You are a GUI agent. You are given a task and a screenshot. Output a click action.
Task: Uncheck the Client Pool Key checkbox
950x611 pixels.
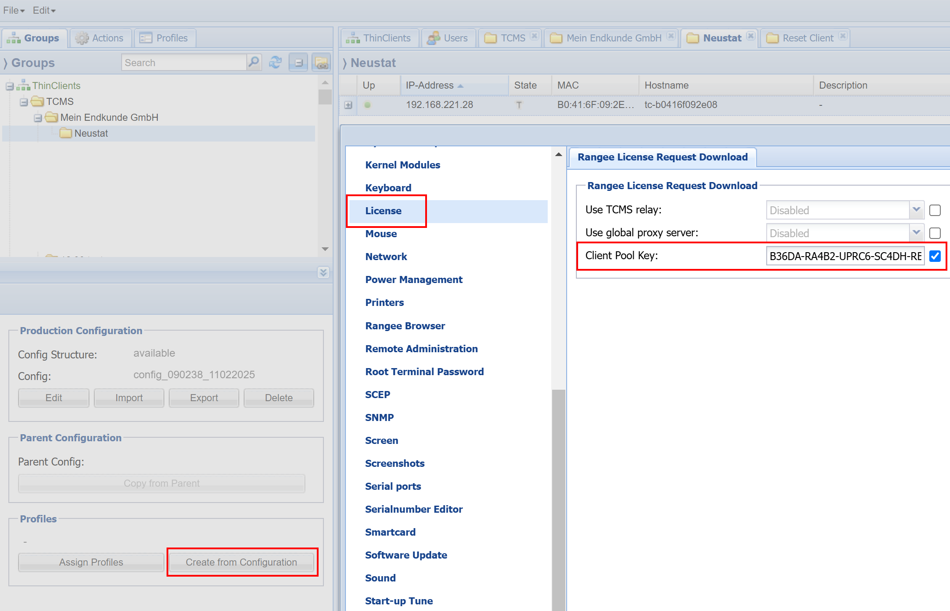(935, 256)
